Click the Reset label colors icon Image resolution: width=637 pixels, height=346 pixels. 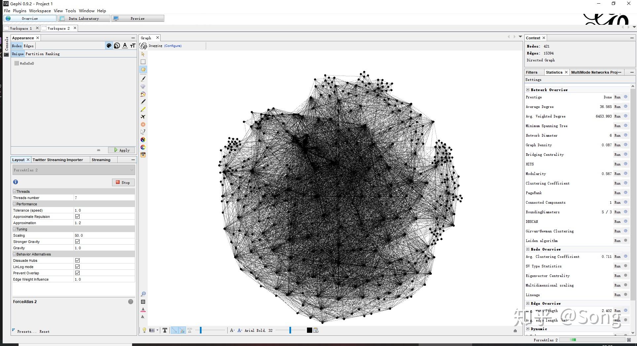pos(143,310)
